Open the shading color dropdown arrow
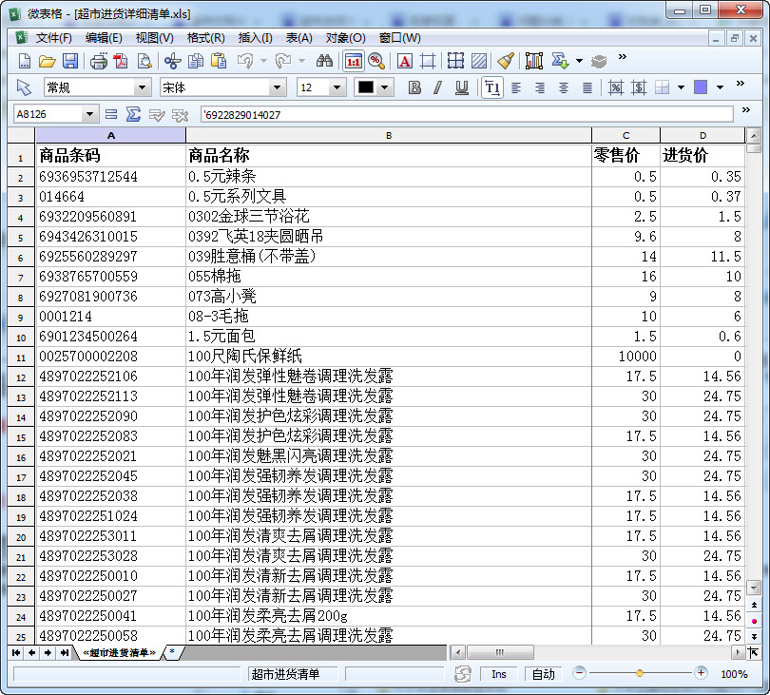The height and width of the screenshot is (695, 770). [x=720, y=87]
